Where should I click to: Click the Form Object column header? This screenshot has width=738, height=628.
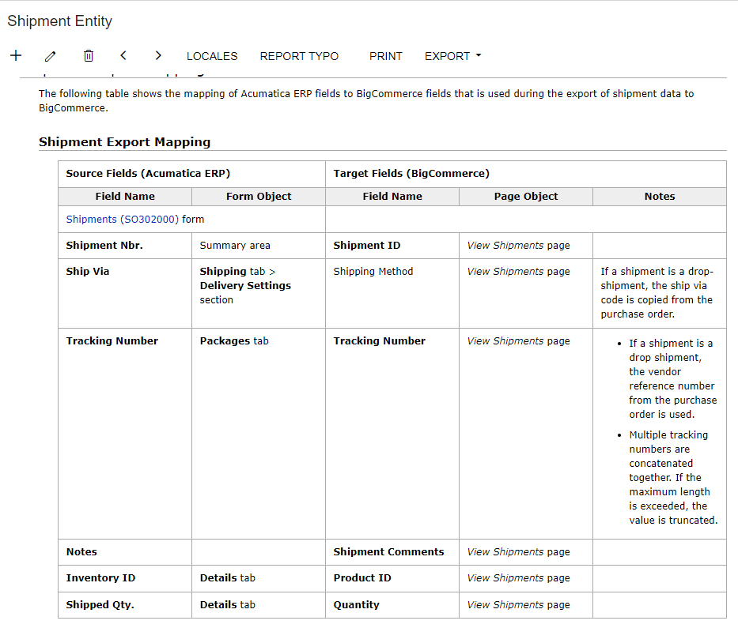[x=259, y=197]
